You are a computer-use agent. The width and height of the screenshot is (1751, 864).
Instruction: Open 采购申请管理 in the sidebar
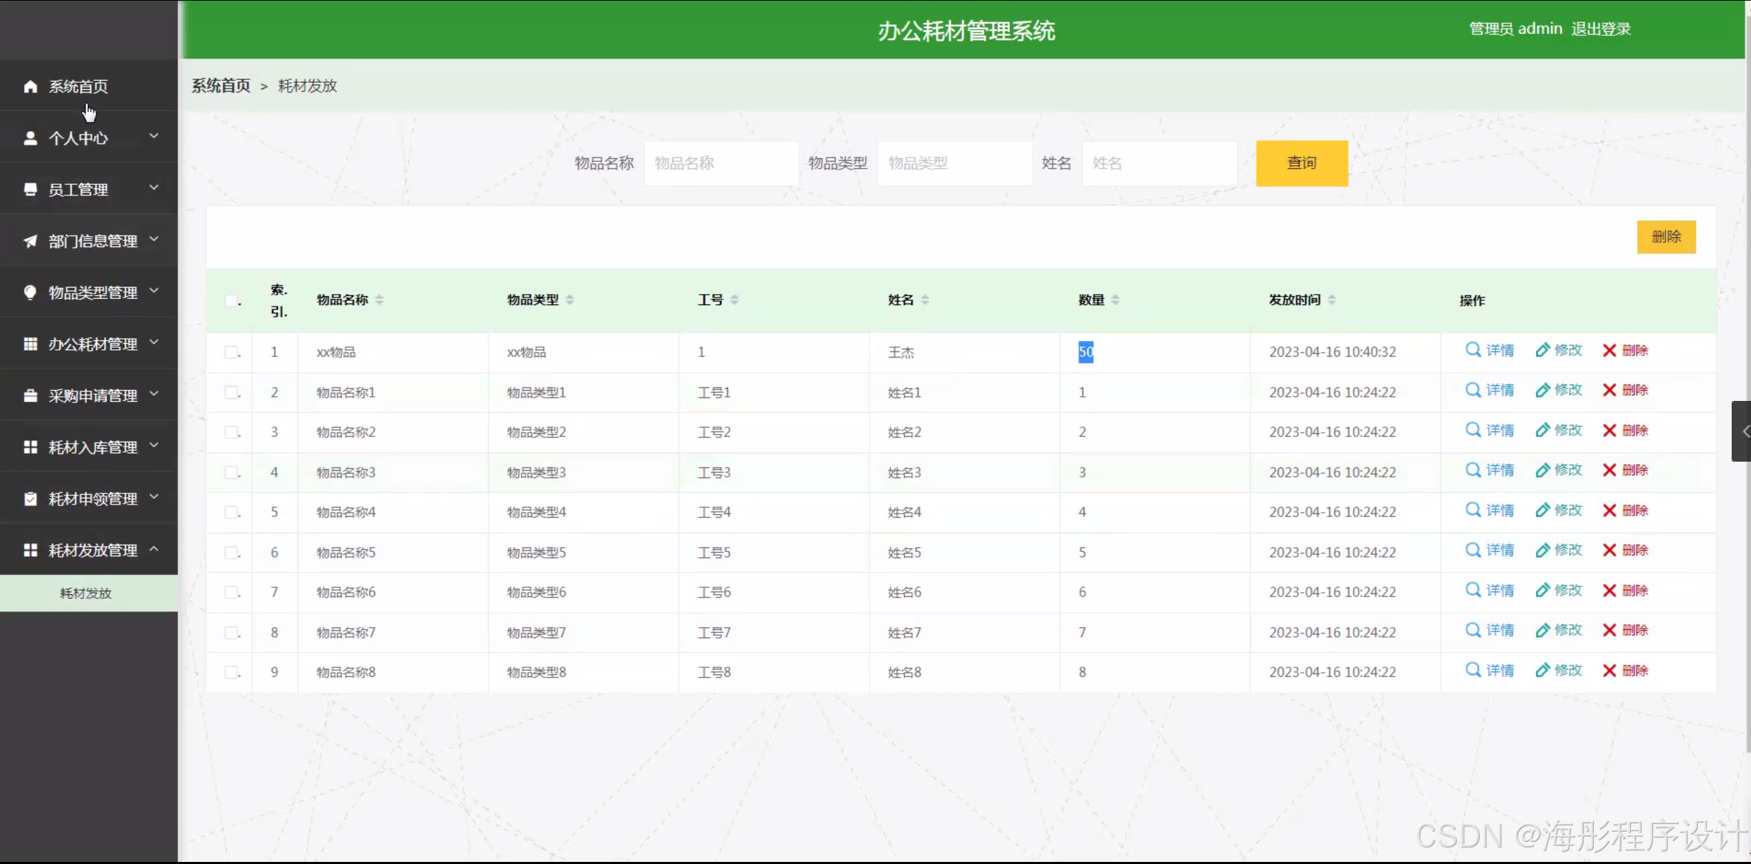88,395
